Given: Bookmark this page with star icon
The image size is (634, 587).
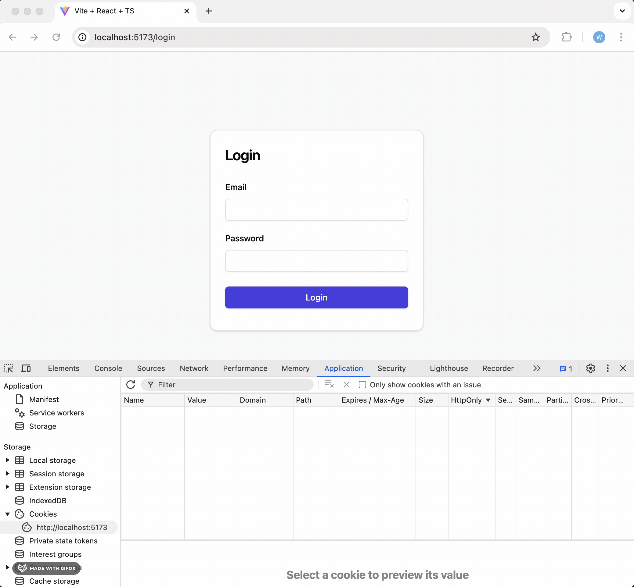Looking at the screenshot, I should pyautogui.click(x=535, y=37).
